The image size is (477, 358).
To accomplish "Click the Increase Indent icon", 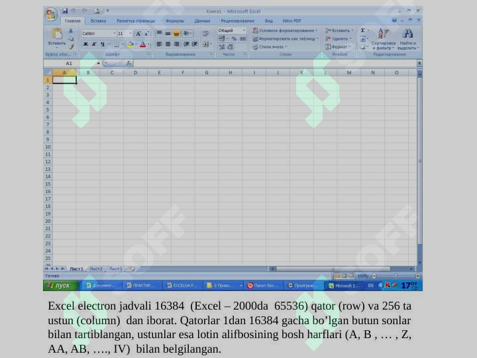I will pos(195,44).
